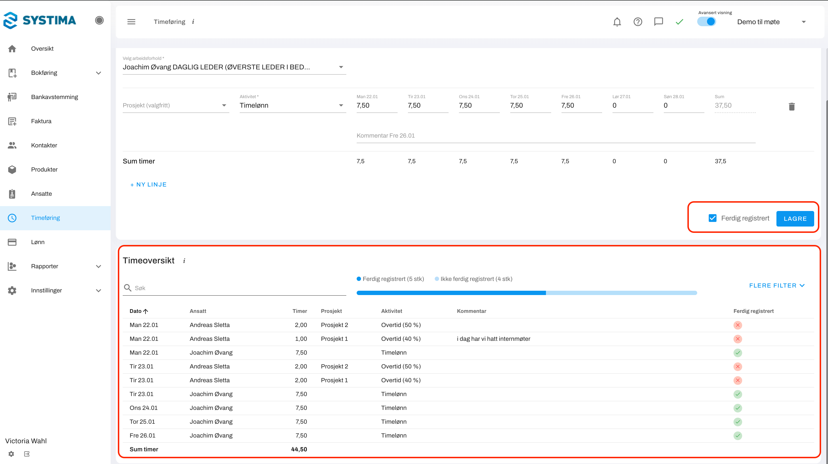Click the Ferdig registrert progress bar
828x464 pixels.
pyautogui.click(x=451, y=292)
